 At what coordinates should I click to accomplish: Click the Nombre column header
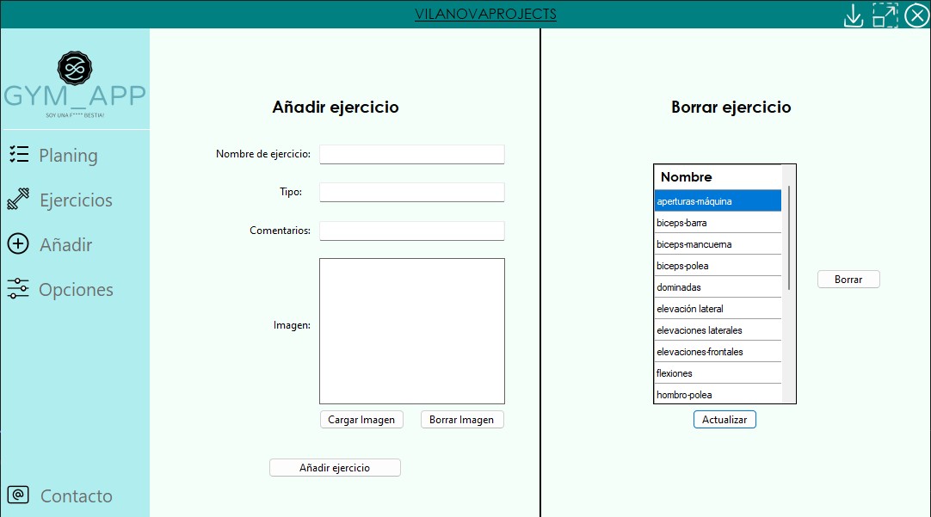coord(718,177)
